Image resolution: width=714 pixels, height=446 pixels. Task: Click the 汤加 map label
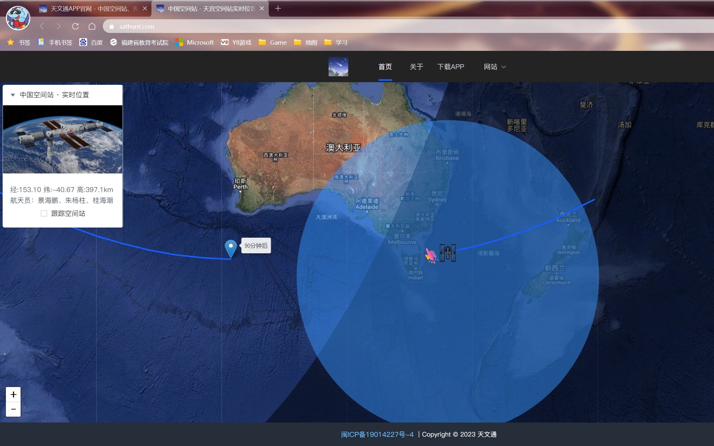(625, 125)
